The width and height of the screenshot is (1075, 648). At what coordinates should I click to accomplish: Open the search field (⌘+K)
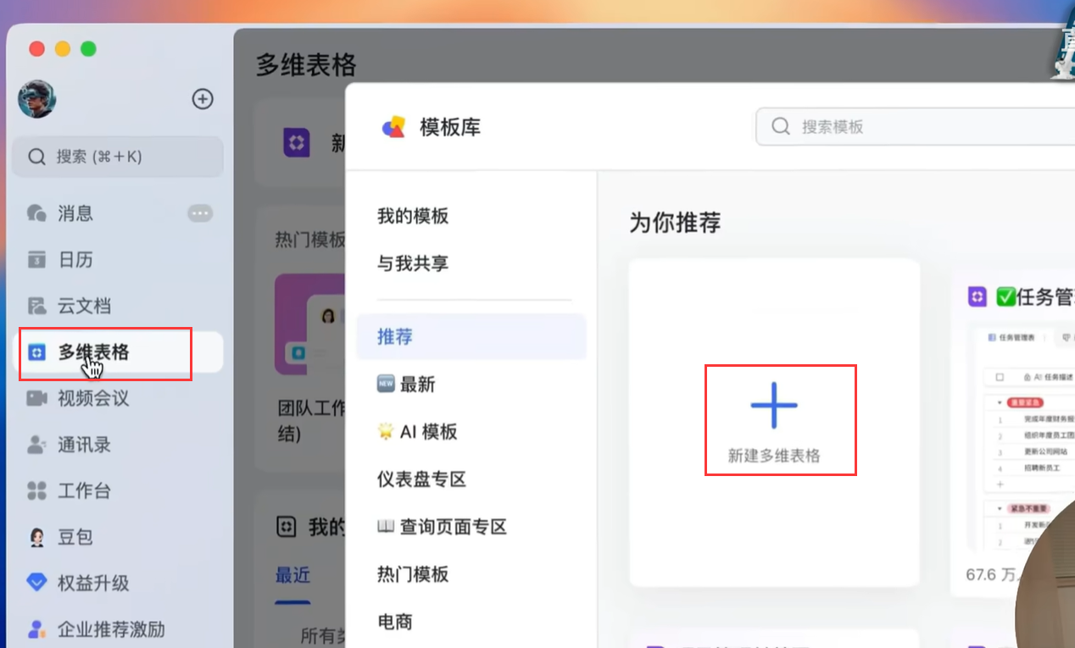click(x=118, y=157)
